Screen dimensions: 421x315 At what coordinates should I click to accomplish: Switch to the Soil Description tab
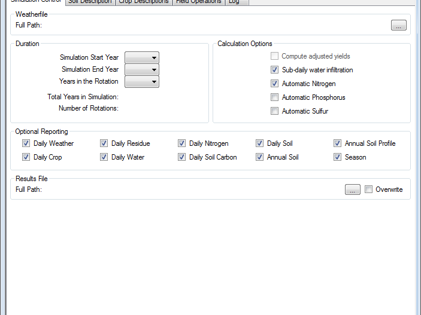pos(90,2)
